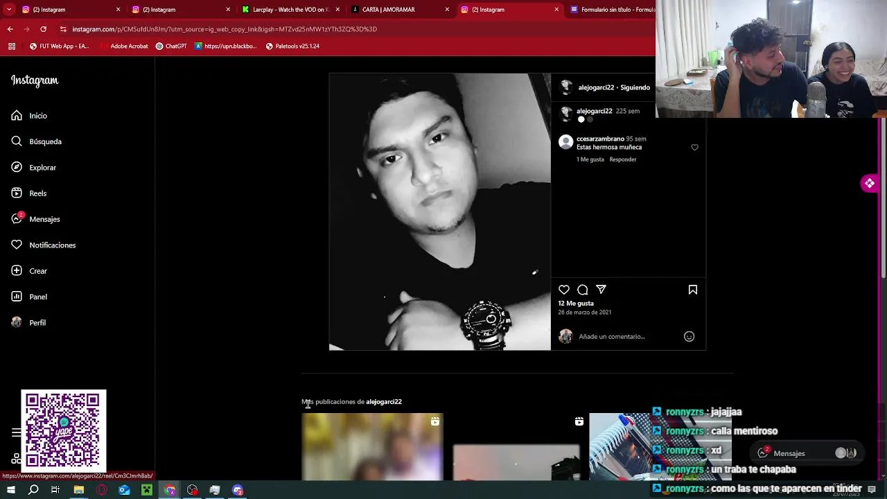Go to Inicio in the sidebar

pyautogui.click(x=29, y=116)
